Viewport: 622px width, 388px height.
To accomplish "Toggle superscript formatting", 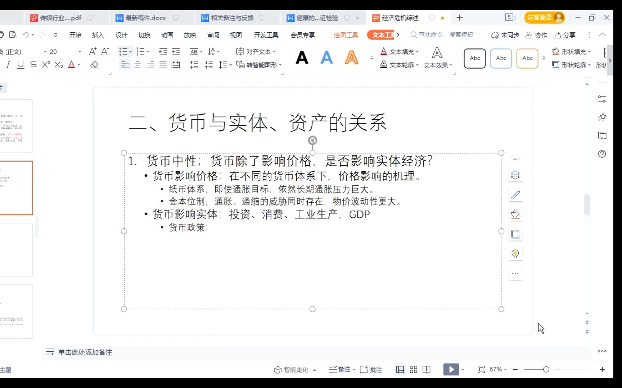I will pyautogui.click(x=46, y=65).
